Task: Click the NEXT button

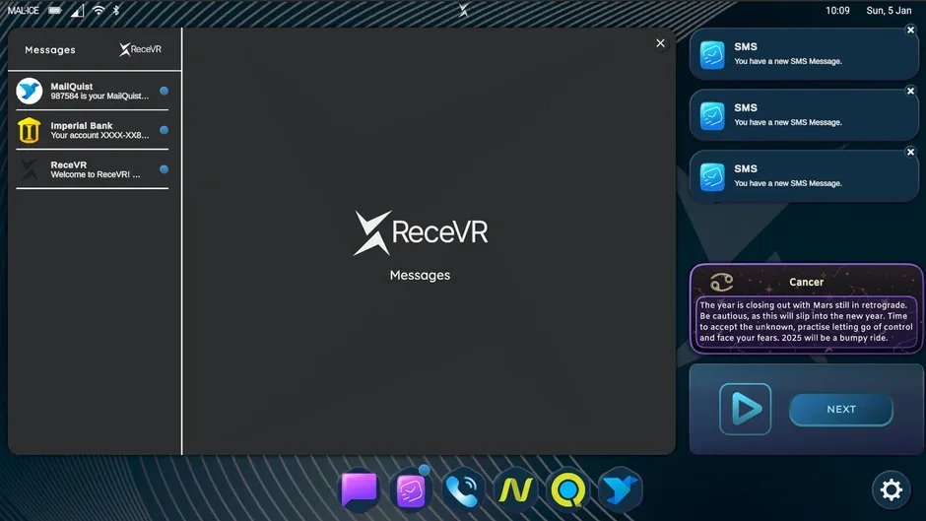Action: tap(841, 410)
